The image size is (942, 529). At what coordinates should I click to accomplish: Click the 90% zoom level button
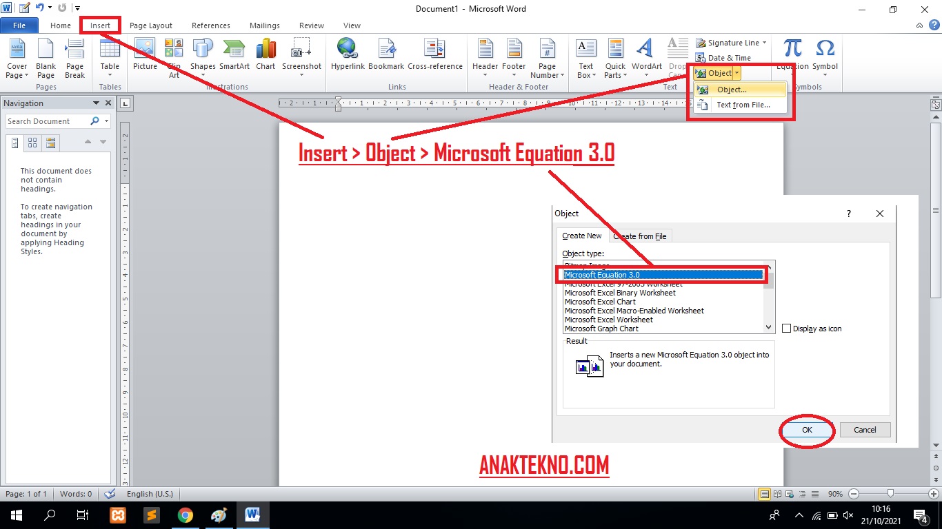835,494
